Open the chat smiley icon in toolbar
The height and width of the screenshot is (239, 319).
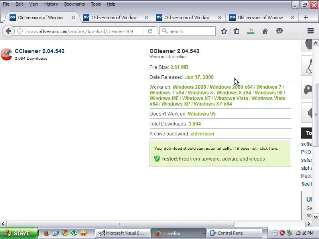pos(280,31)
